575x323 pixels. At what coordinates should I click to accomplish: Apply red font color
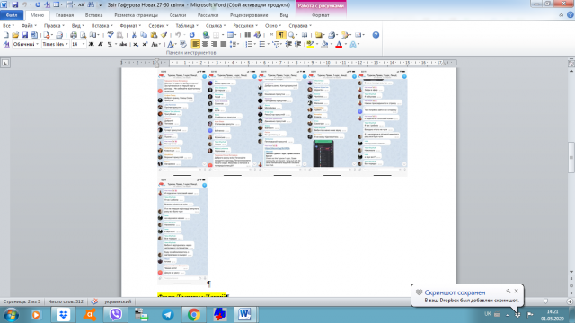coord(339,44)
